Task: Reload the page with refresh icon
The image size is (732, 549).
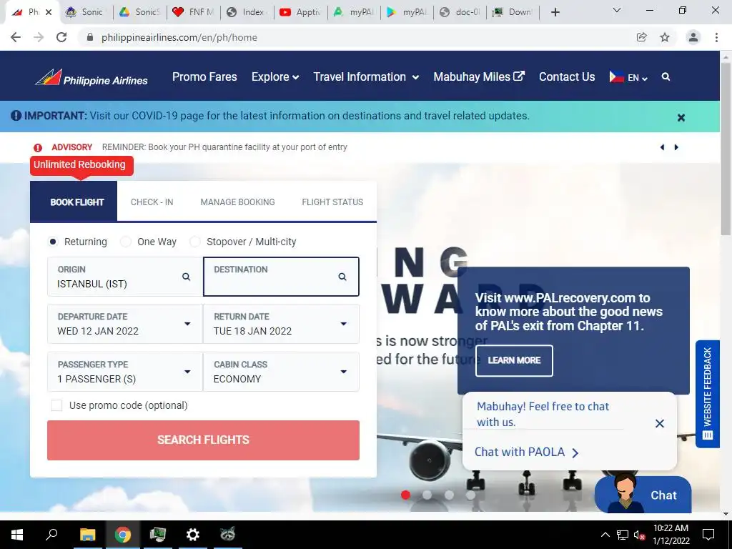Action: pyautogui.click(x=61, y=37)
